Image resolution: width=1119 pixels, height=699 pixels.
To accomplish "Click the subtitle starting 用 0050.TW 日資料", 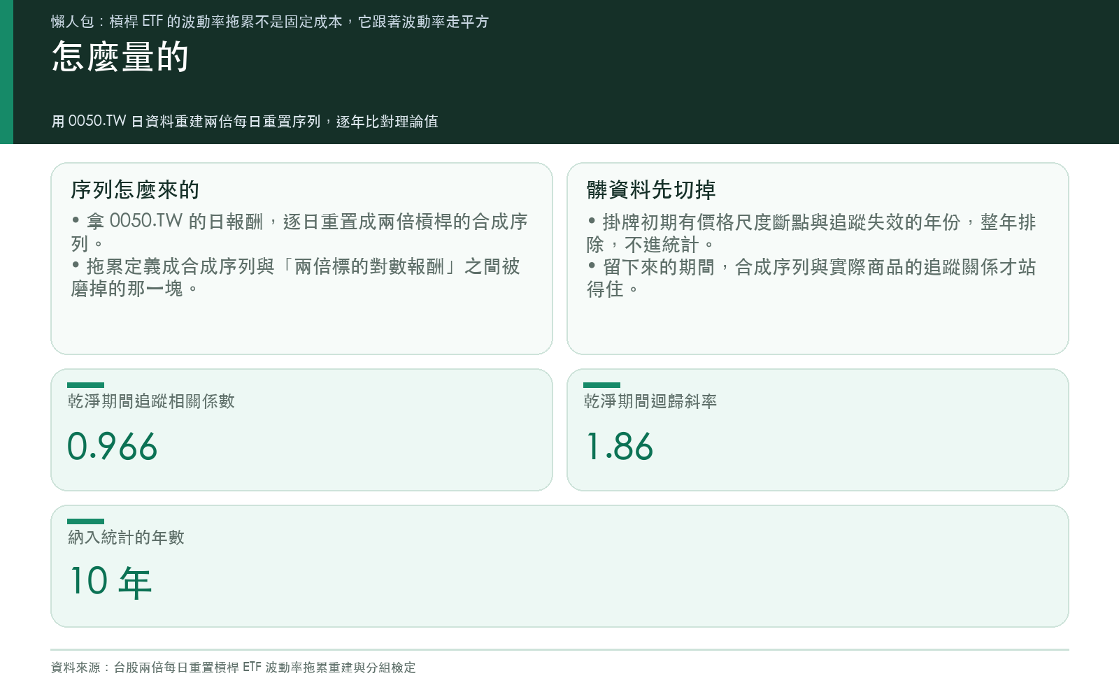I will pyautogui.click(x=245, y=122).
